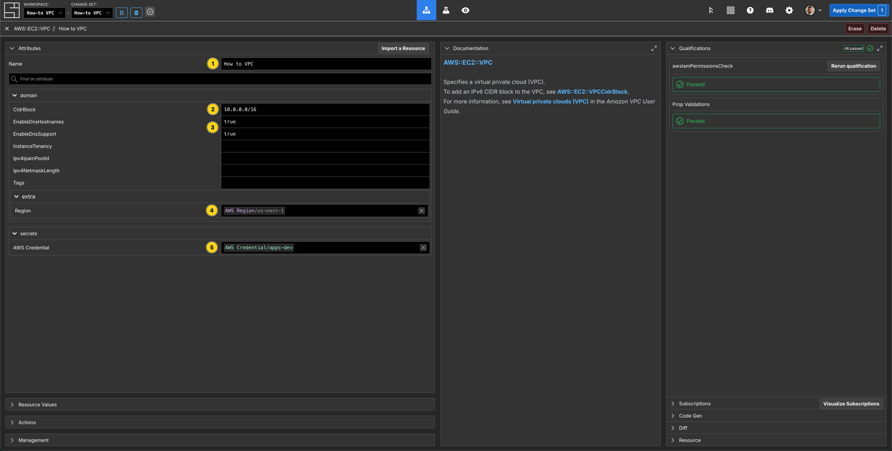The image size is (892, 451).
Task: Expand the Management section
Action: pos(220,440)
